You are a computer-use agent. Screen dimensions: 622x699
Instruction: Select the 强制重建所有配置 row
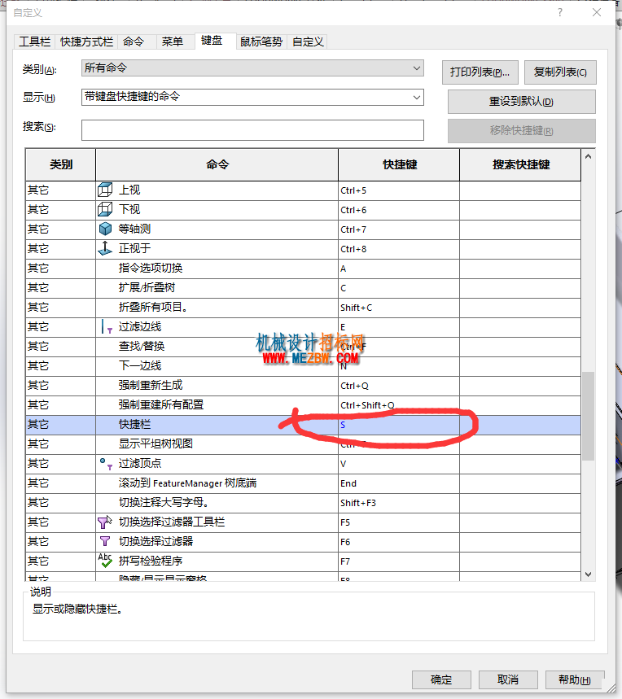pos(303,405)
